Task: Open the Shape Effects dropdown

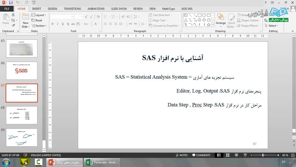Action: tap(249, 26)
